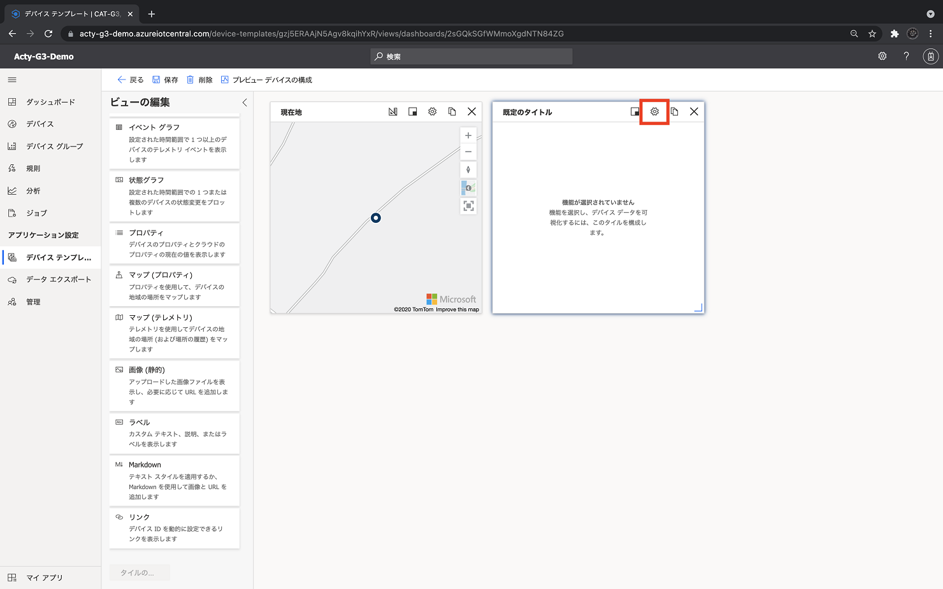Image resolution: width=943 pixels, height=589 pixels.
Task: Click the 検索 search field
Action: coord(471,57)
